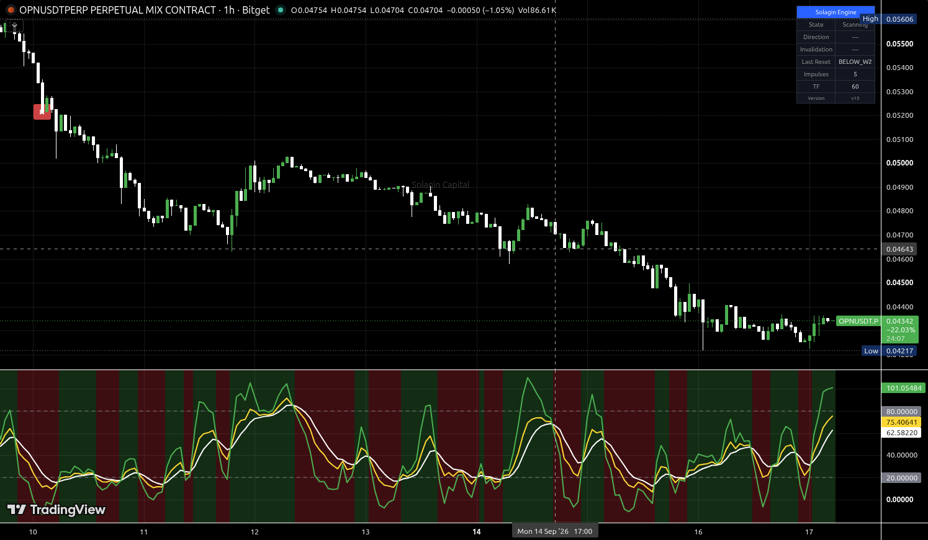Click date 12 on the time axis
This screenshot has width=928, height=540.
[x=255, y=532]
